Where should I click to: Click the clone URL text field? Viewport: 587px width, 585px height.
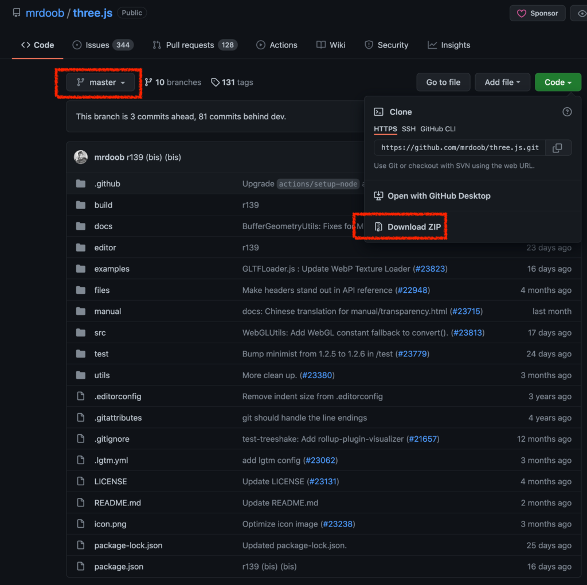coord(460,148)
